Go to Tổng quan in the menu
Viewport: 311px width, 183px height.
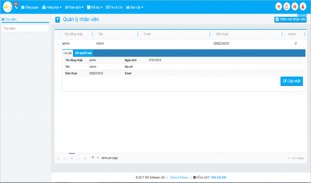(x=30, y=7)
